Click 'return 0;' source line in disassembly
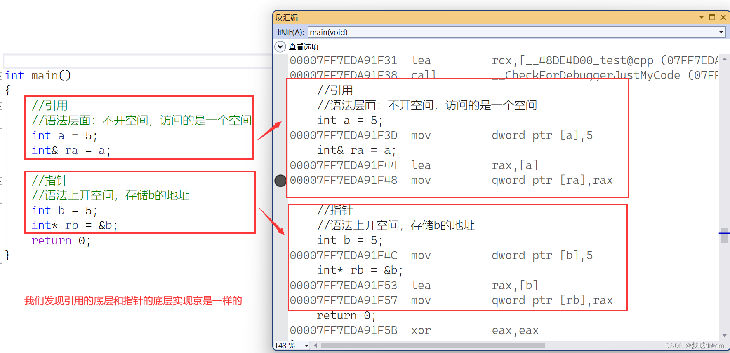Screen dimensions: 730x353 click(346, 316)
